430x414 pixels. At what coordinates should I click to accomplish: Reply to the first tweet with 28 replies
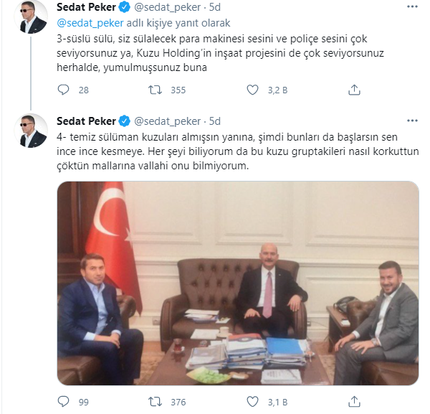tap(63, 90)
